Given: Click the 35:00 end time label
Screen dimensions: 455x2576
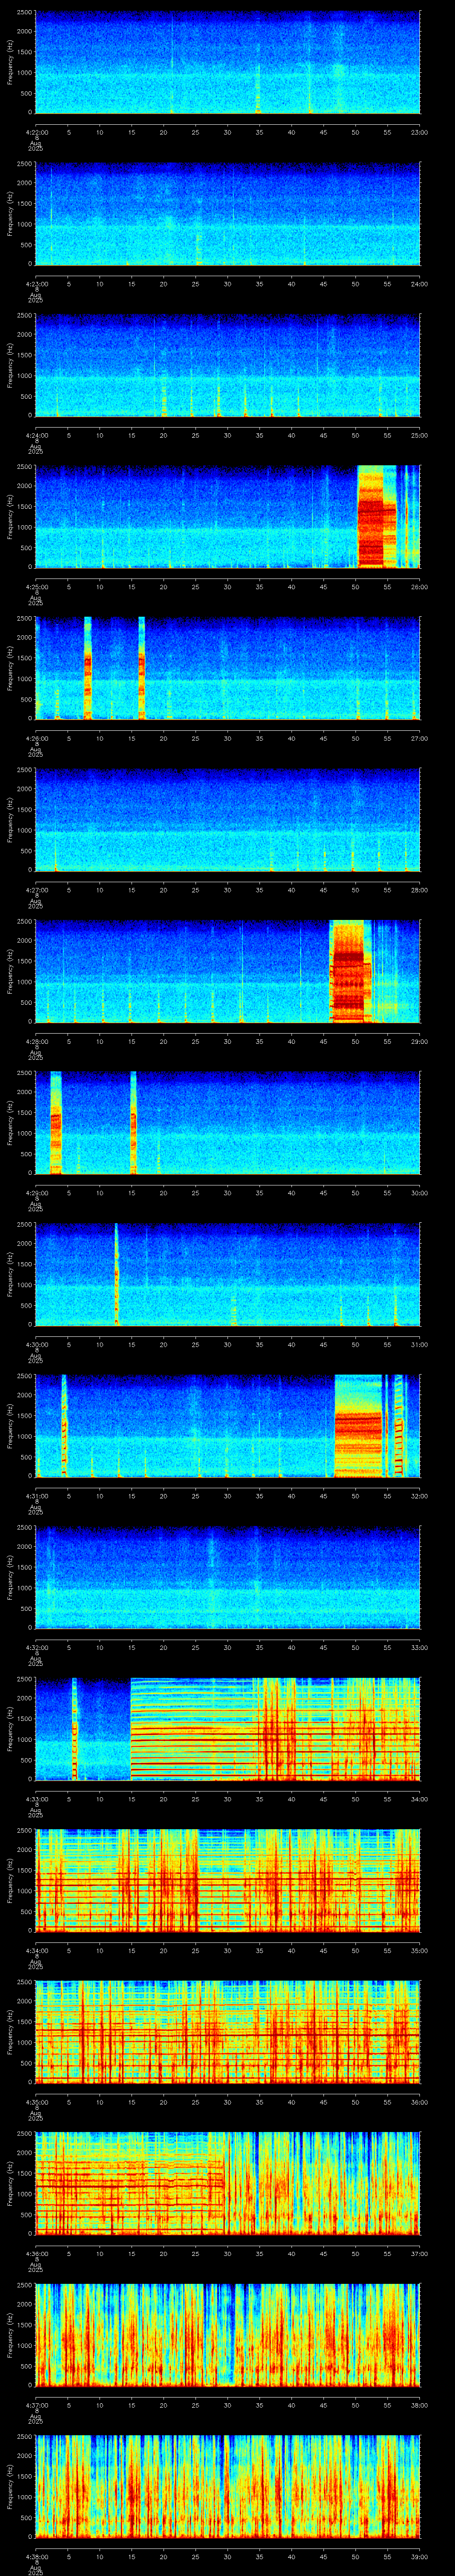Looking at the screenshot, I should pyautogui.click(x=420, y=1950).
